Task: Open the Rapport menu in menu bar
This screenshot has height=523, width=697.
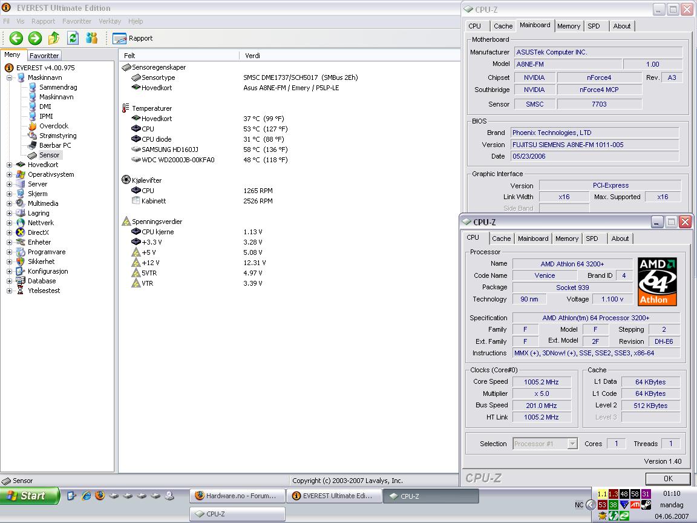Action: point(43,21)
